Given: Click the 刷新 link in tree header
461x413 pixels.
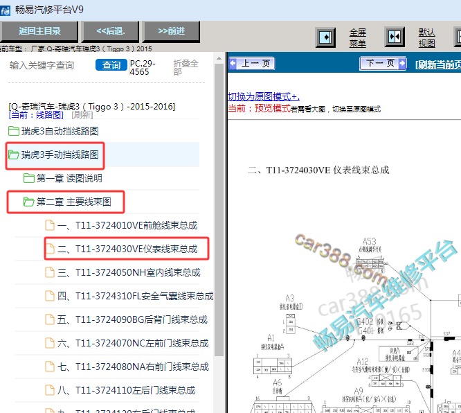Looking at the screenshot, I should [x=82, y=115].
